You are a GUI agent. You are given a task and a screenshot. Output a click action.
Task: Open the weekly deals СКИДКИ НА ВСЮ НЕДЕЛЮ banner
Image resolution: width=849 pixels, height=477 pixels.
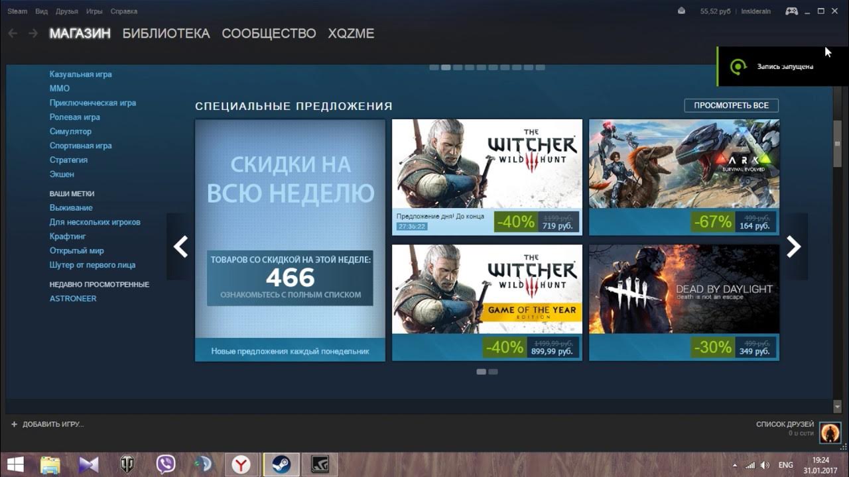point(290,240)
